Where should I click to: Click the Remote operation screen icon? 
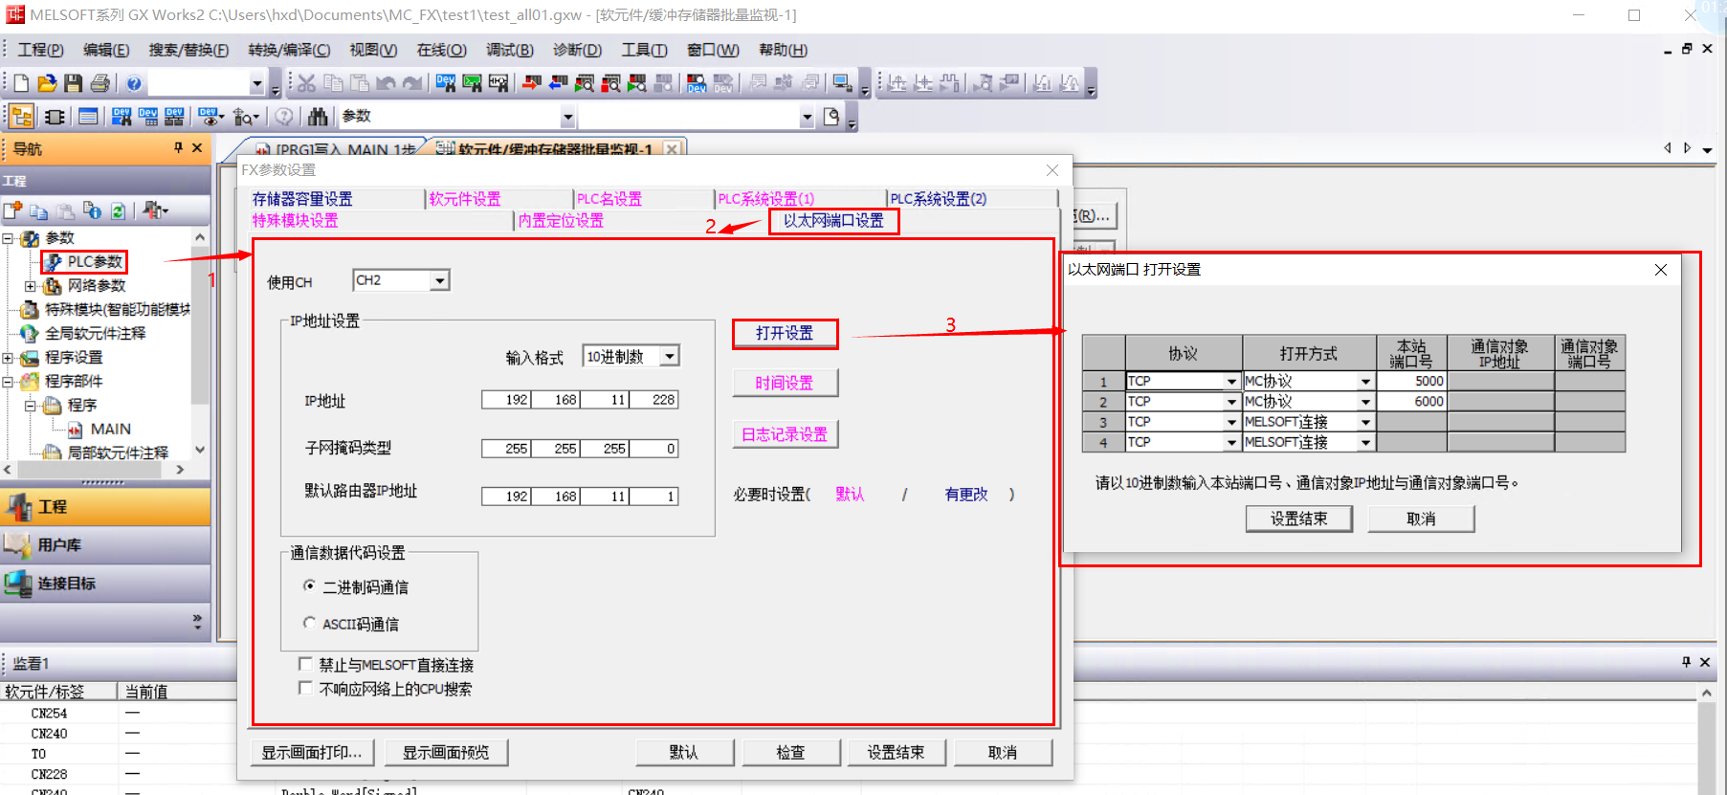pos(842,83)
